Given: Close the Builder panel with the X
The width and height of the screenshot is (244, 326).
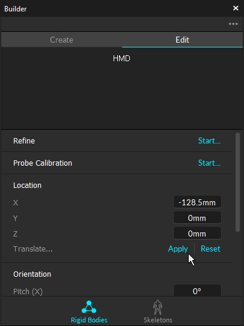Looking at the screenshot, I should 236,8.
